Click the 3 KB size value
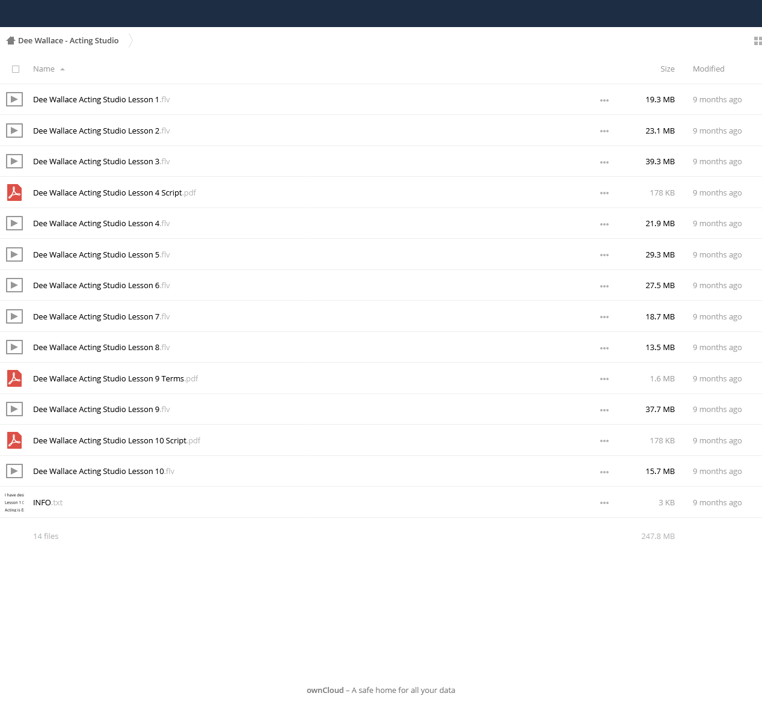762x708 pixels. click(666, 503)
